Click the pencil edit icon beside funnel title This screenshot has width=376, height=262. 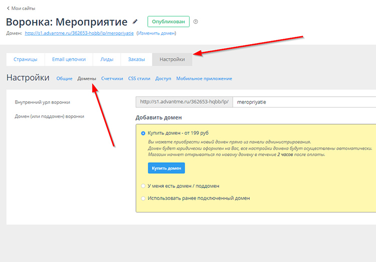tap(134, 22)
